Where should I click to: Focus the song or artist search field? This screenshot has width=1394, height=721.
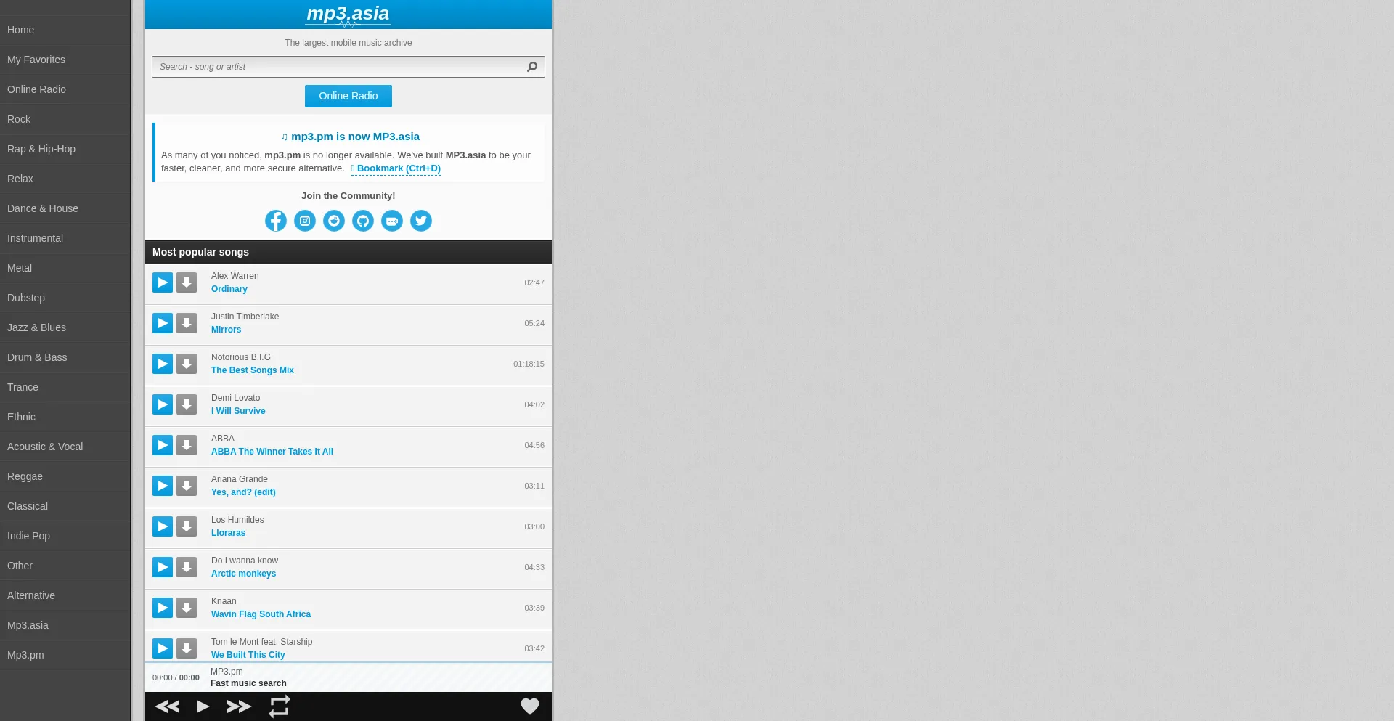coord(348,67)
